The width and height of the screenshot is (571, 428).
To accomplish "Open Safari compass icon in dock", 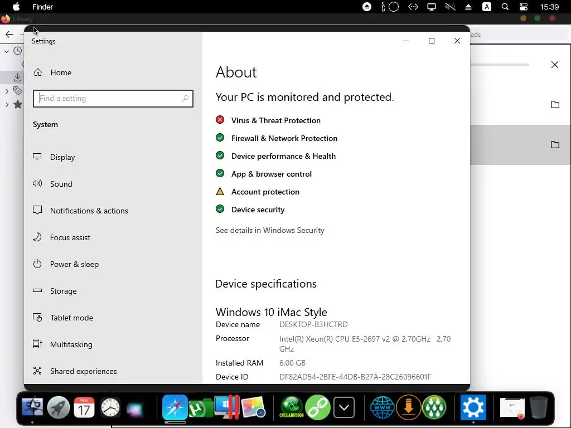I will pyautogui.click(x=175, y=407).
